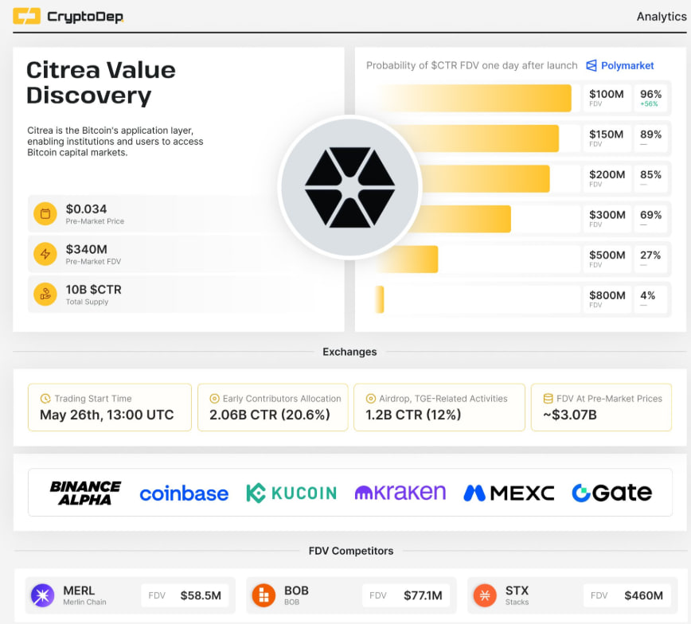
Task: Click the Probability of $CTR FDV title
Action: click(x=471, y=65)
